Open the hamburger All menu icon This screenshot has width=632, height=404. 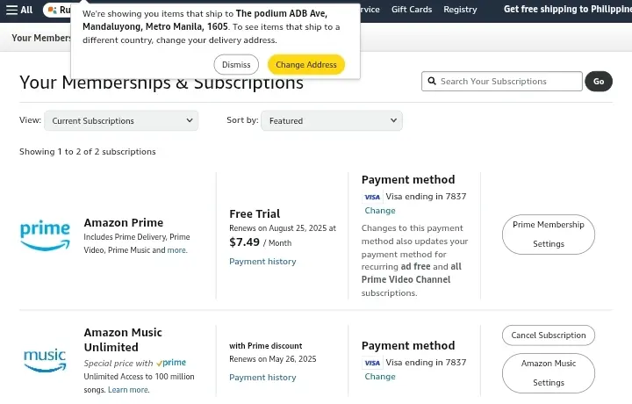[x=11, y=10]
